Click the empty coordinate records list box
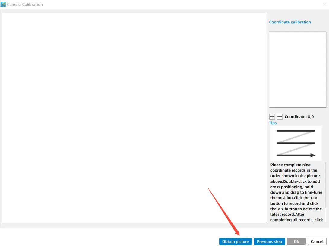 tap(297, 70)
